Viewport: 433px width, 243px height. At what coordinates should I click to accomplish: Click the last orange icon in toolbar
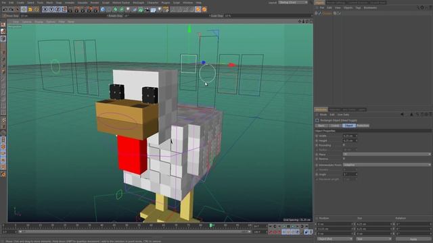[204, 9]
